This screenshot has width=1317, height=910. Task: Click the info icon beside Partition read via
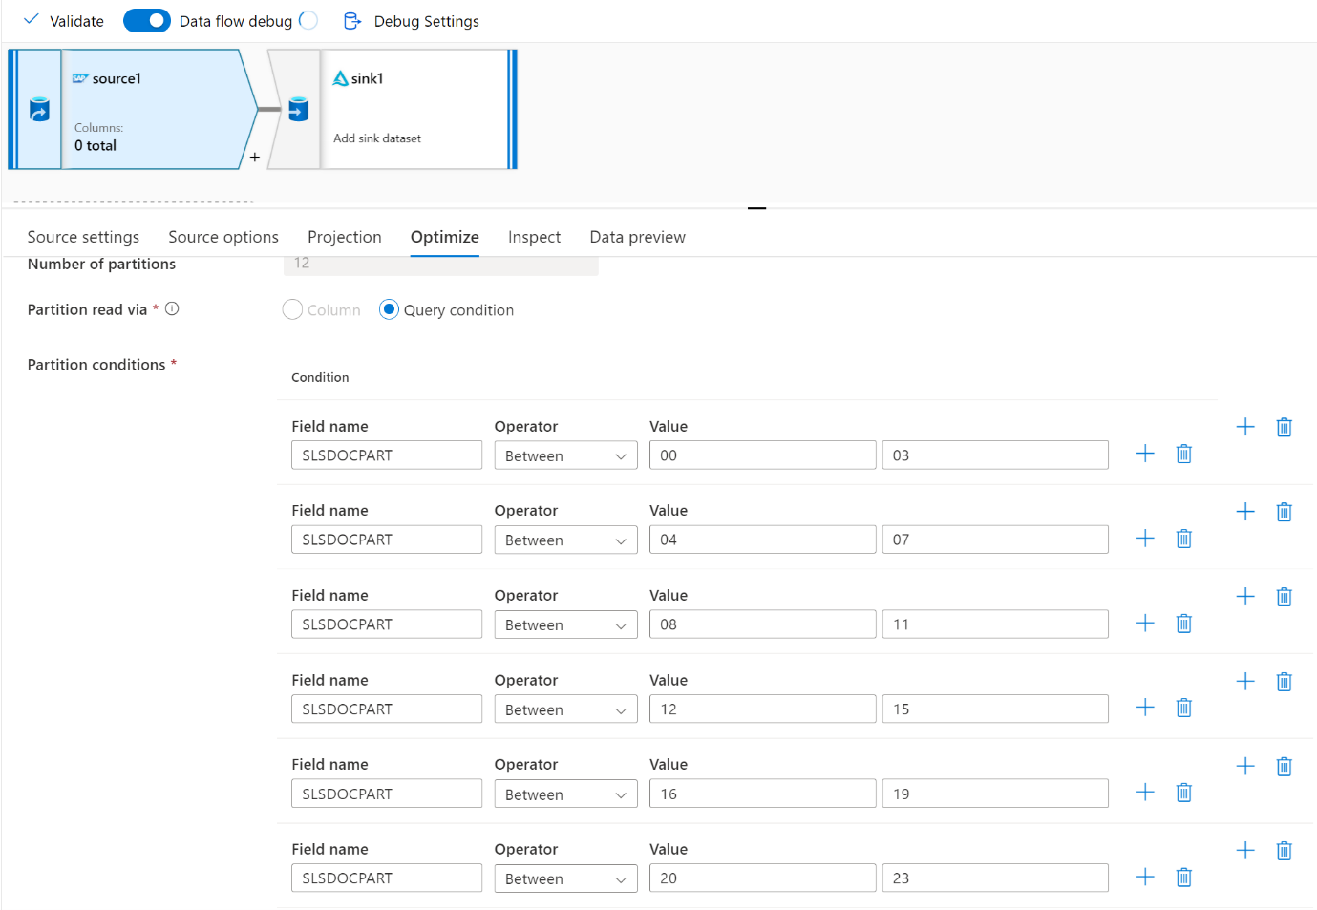pos(172,308)
